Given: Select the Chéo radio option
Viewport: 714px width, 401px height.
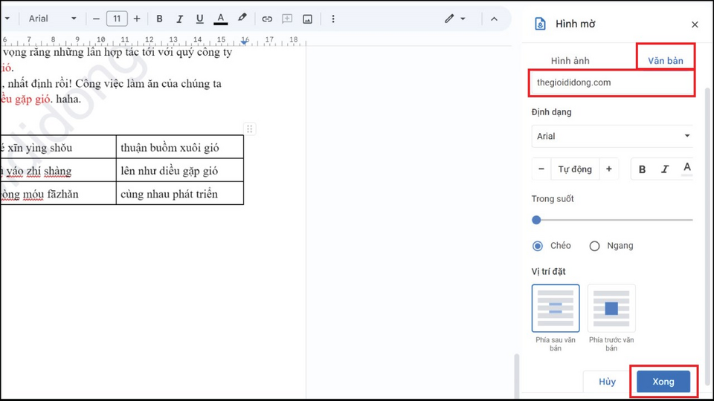Looking at the screenshot, I should point(538,246).
